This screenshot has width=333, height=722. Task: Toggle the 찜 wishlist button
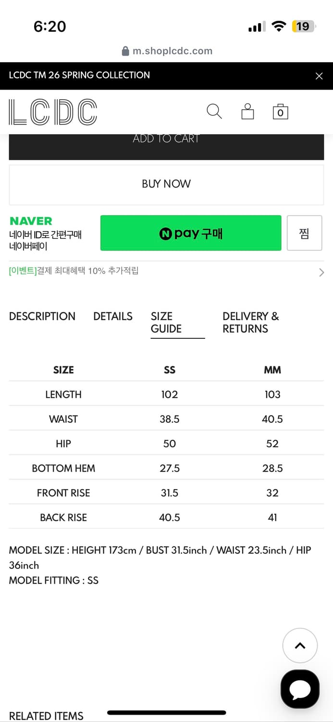pyautogui.click(x=305, y=233)
